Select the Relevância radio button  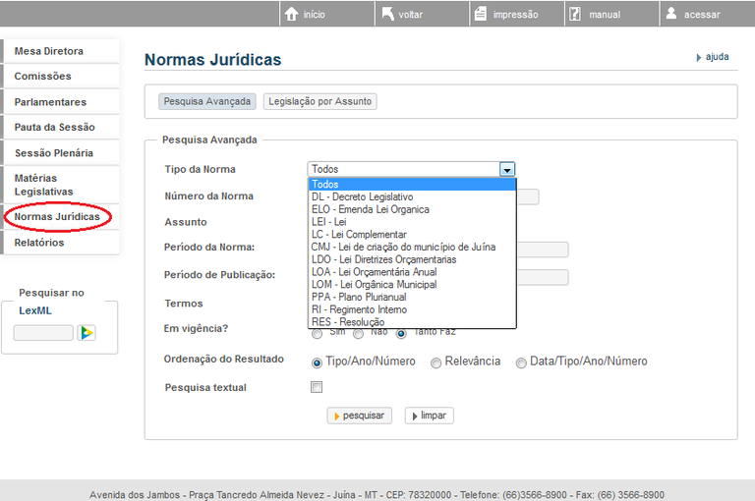pos(436,362)
